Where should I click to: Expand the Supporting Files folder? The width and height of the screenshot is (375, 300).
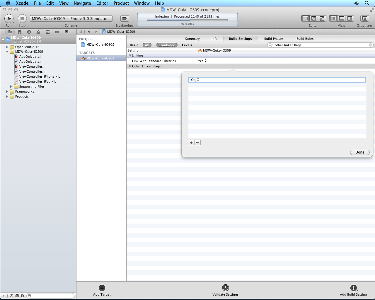click(x=11, y=86)
